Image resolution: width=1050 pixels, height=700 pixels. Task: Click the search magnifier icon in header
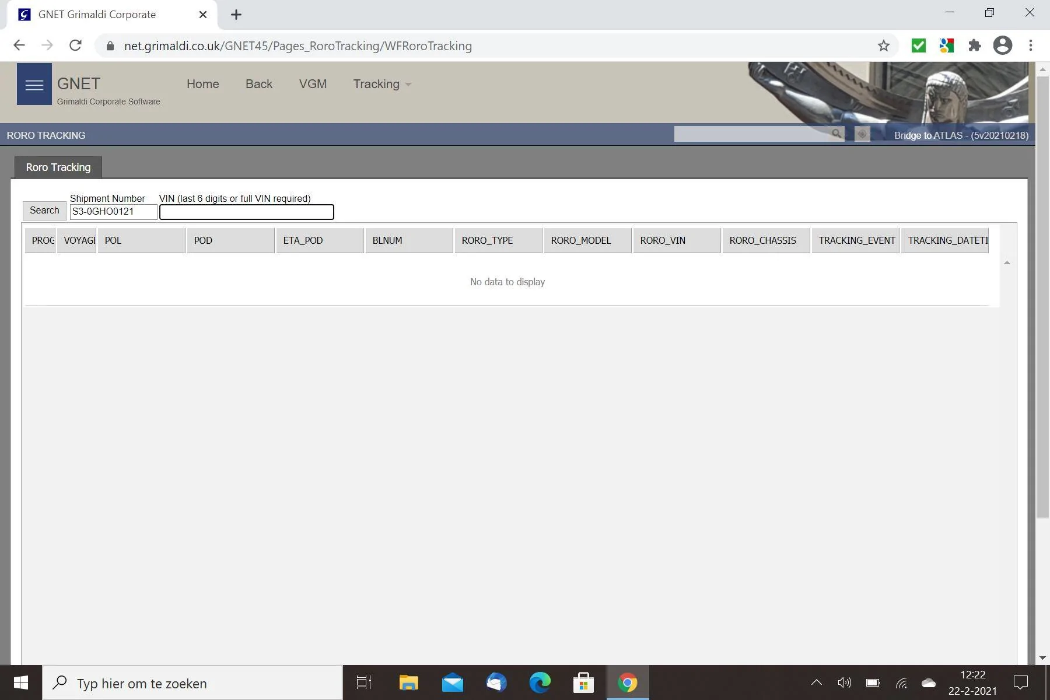[836, 134]
